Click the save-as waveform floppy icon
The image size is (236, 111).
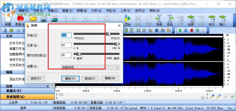coord(54,19)
